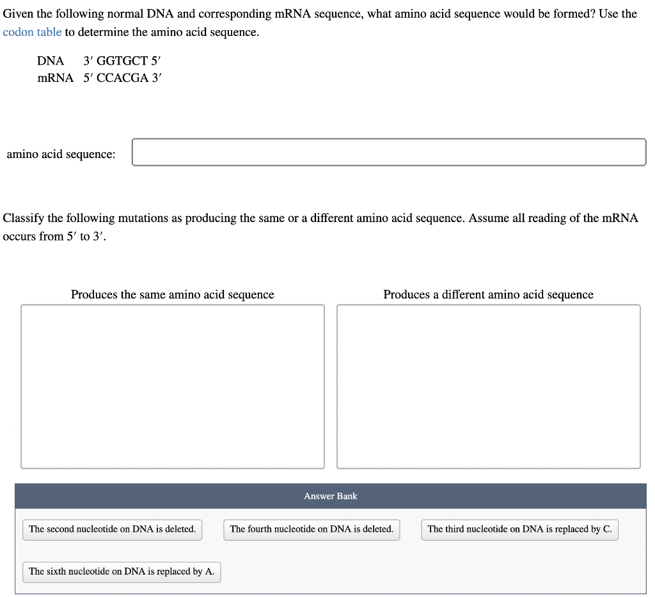Click the Answer Bank header bar
This screenshot has height=597, width=655.
click(x=331, y=495)
